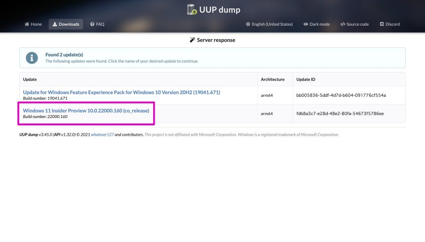Click the Architecture column header
This screenshot has height=242, width=425.
[x=273, y=80]
